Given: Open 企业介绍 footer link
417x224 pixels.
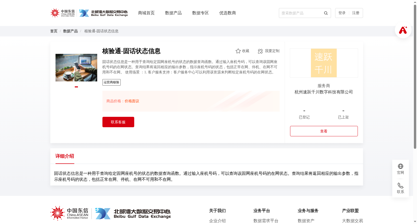Looking at the screenshot, I should coord(217,221).
